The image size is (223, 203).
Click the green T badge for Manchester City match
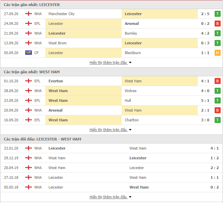pyautogui.click(x=217, y=14)
